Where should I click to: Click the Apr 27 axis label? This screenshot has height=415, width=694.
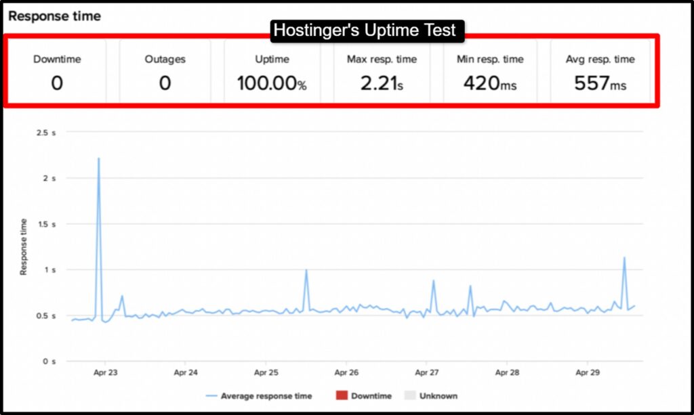click(427, 372)
